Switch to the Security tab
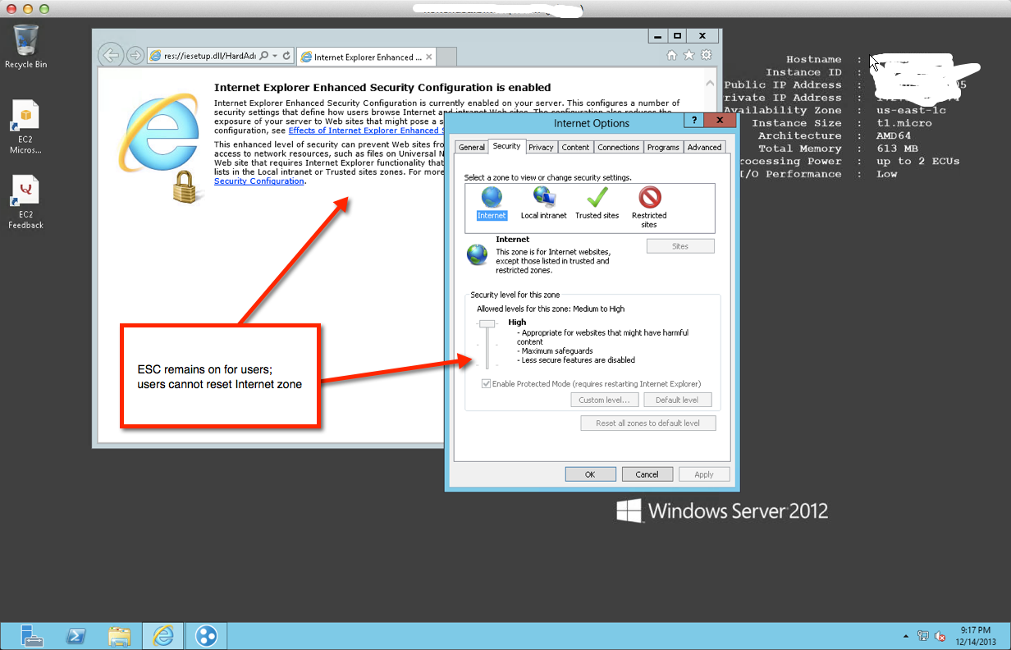The width and height of the screenshot is (1011, 650). coord(506,146)
